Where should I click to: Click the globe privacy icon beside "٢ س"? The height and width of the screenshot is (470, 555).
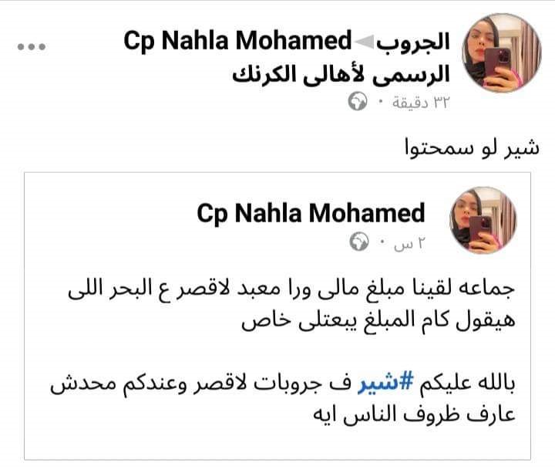pos(361,245)
